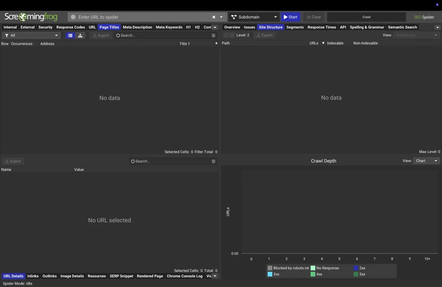442x287 pixels.
Task: Switch to tree view mode
Action: tap(80, 35)
